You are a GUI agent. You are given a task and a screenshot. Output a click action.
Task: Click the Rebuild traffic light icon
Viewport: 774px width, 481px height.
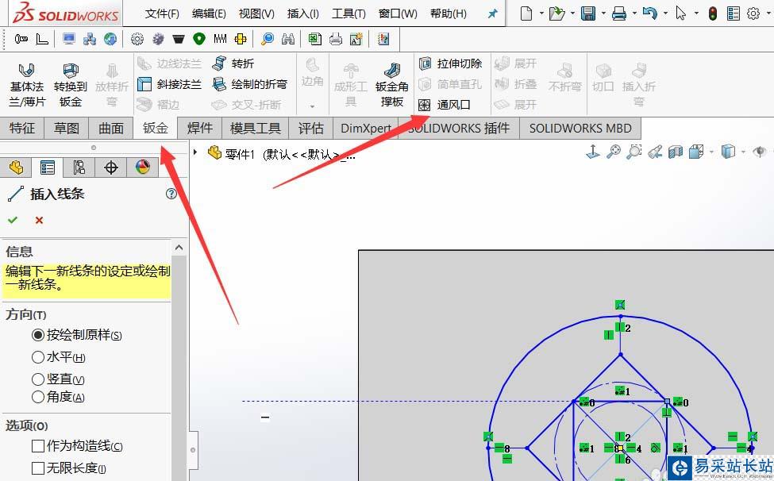click(x=712, y=13)
